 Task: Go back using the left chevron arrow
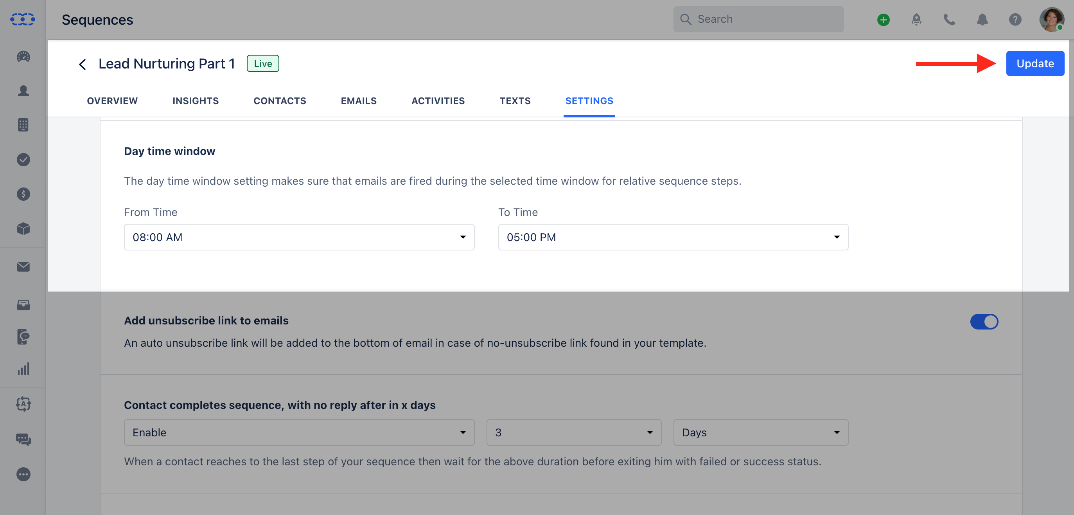pos(83,64)
